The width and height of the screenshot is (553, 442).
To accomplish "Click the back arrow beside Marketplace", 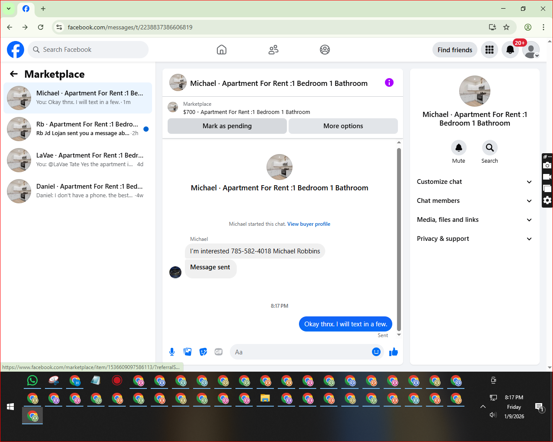I will (14, 74).
